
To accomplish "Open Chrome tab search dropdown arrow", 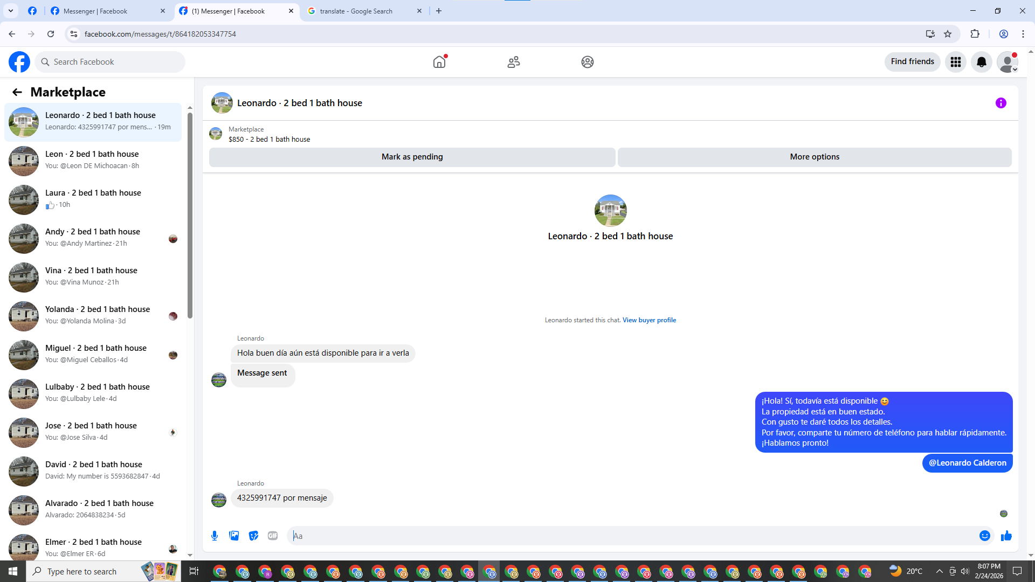I will pyautogui.click(x=10, y=11).
